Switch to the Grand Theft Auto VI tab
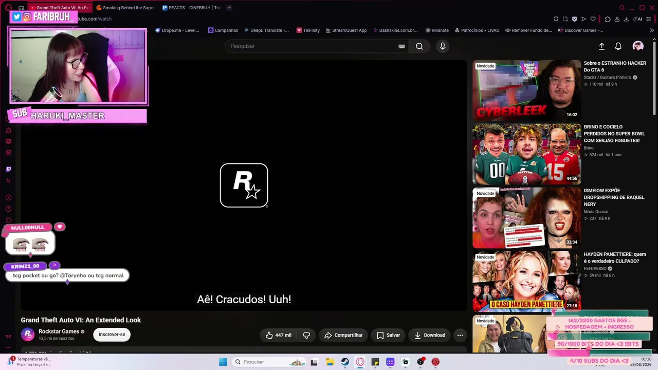 tap(59, 8)
